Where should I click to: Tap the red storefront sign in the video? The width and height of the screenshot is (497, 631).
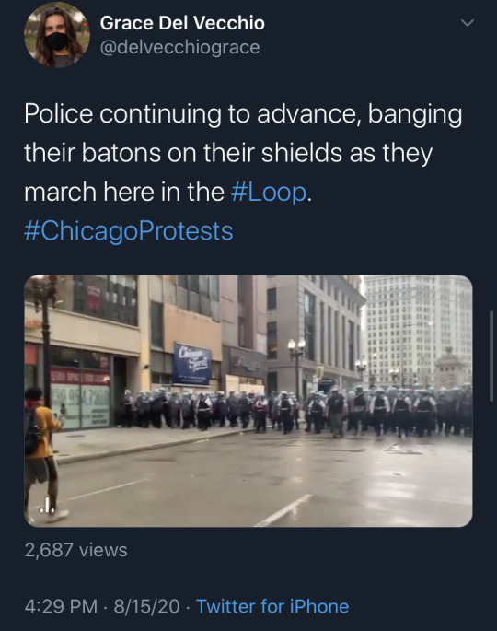80,377
